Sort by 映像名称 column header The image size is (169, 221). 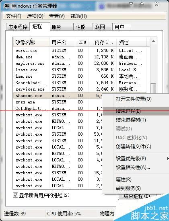coord(31,42)
